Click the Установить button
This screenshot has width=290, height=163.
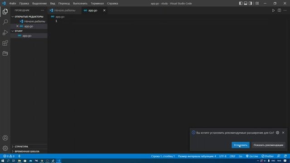click(x=241, y=145)
